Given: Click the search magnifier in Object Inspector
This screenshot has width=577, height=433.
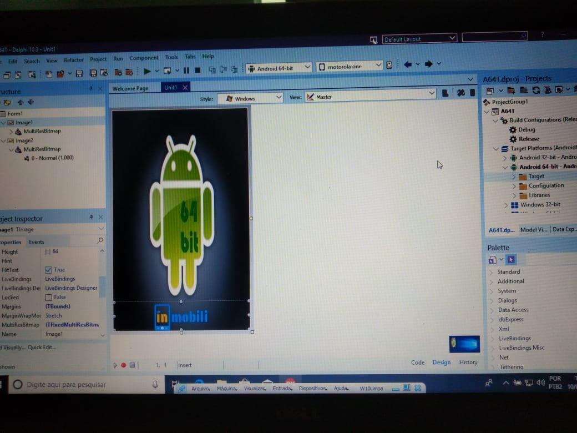Looking at the screenshot, I should [x=100, y=240].
